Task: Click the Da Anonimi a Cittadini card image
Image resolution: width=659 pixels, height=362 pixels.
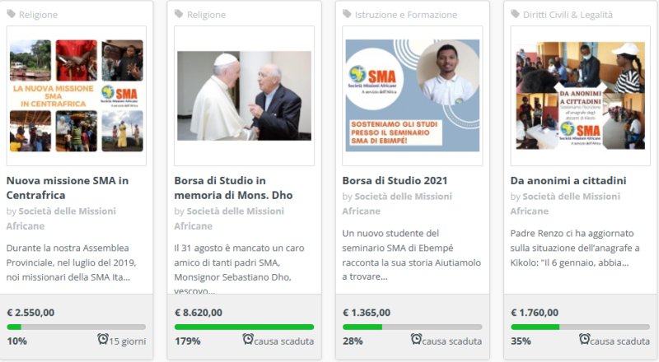Action: point(581,95)
